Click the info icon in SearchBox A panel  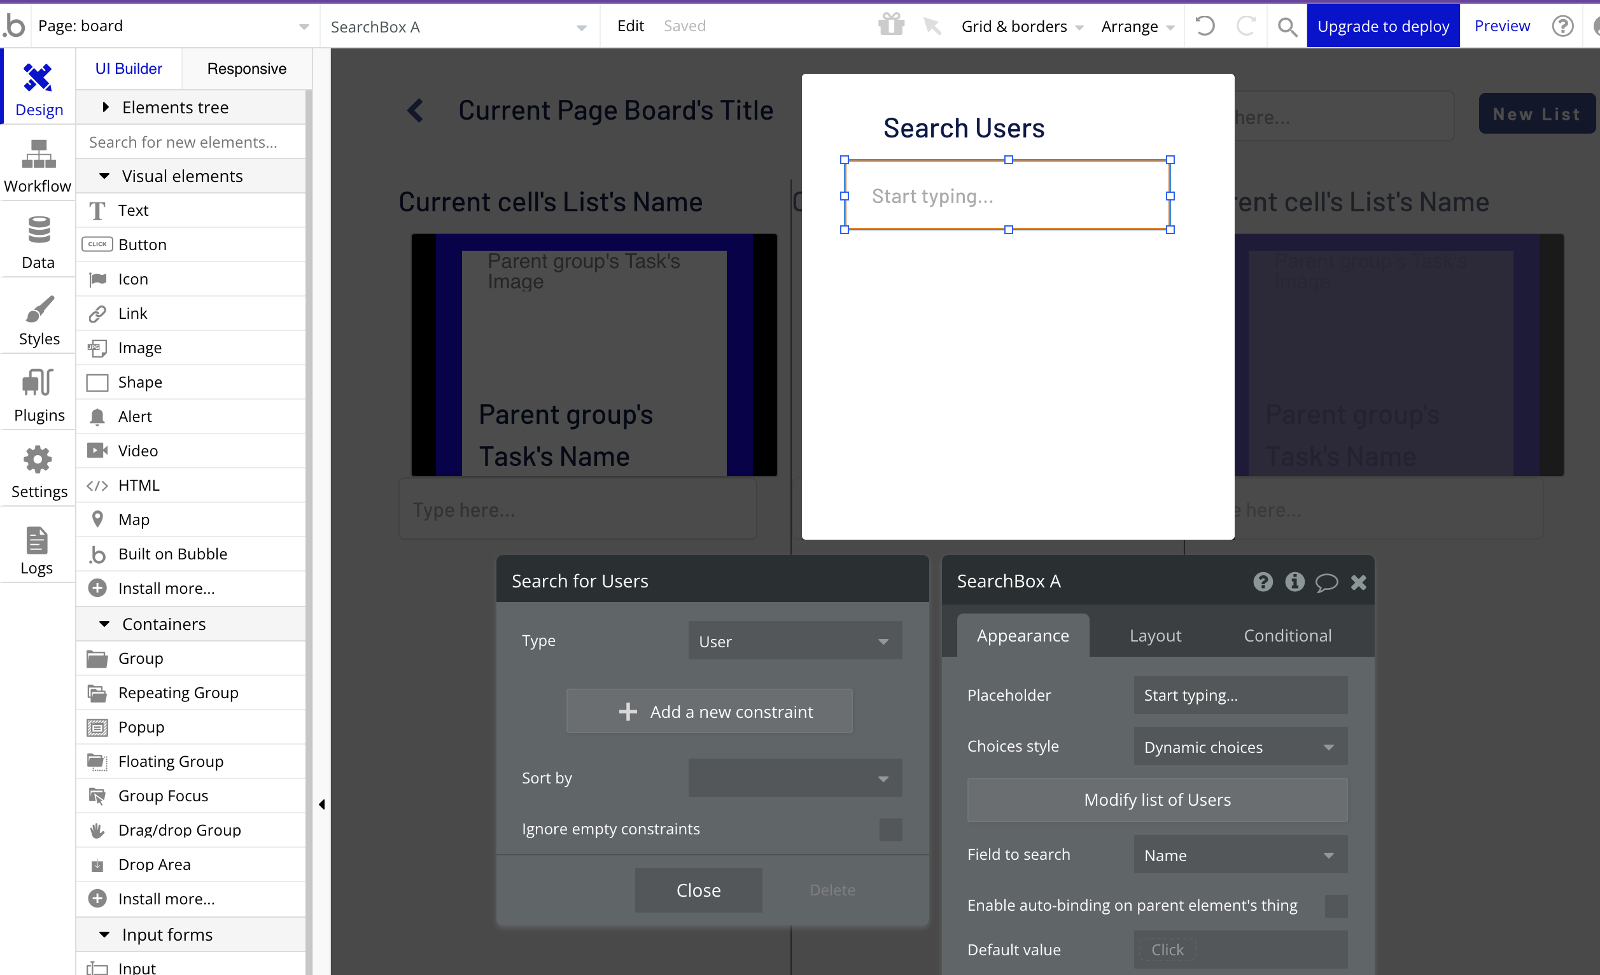pos(1294,582)
